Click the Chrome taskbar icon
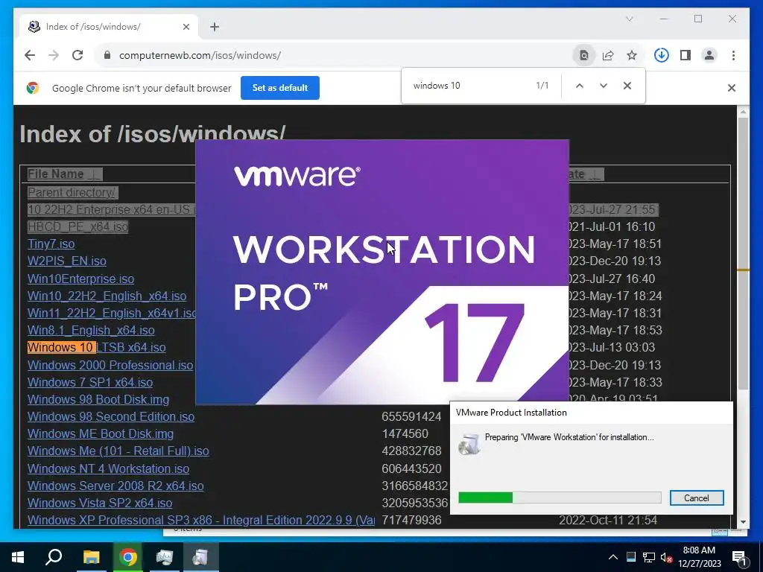Screen dimensions: 763x572 (128, 557)
